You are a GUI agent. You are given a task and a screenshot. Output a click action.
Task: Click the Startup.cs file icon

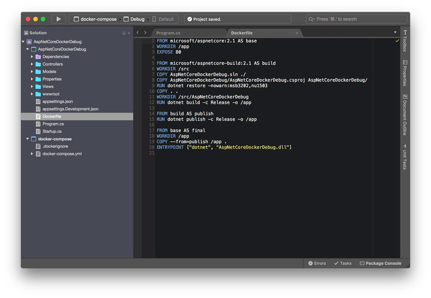tap(38, 131)
